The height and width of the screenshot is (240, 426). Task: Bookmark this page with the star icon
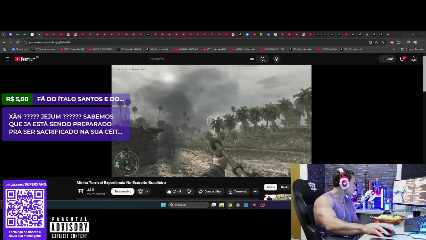pos(383,42)
